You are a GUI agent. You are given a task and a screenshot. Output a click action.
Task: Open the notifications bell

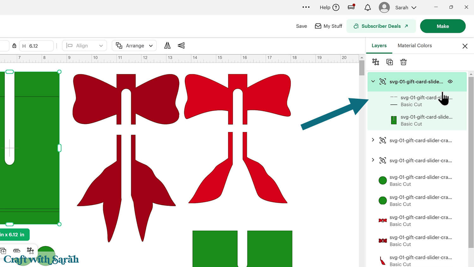pos(368,8)
